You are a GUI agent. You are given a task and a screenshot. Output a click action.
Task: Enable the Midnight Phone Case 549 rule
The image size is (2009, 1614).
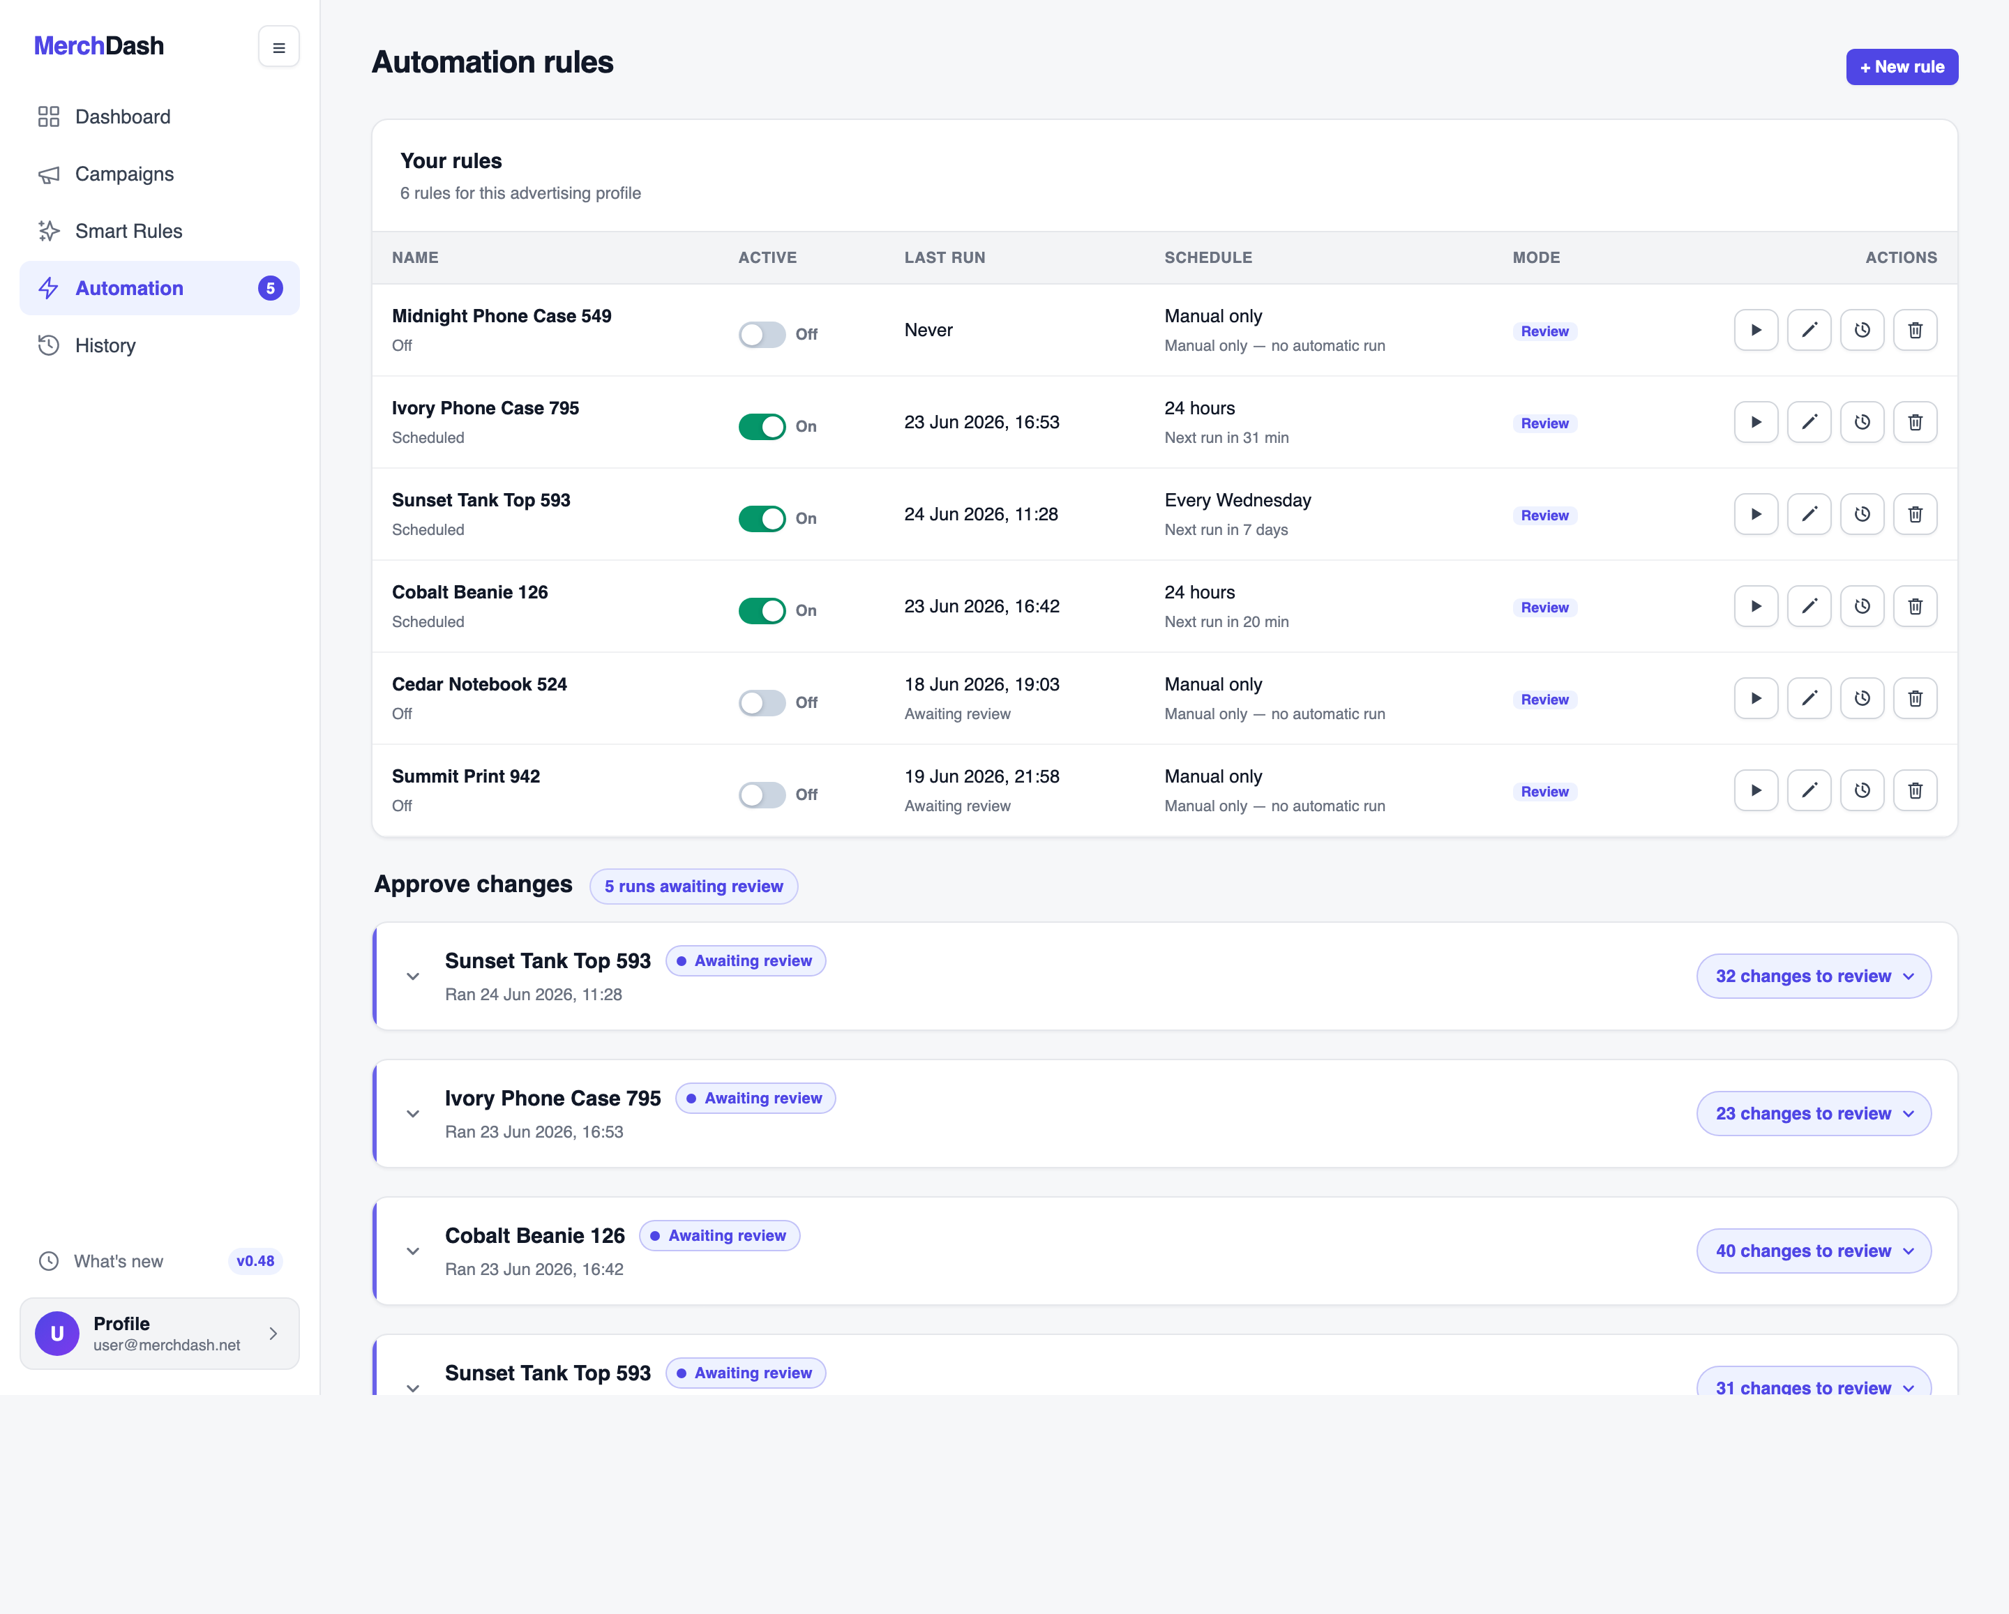coord(761,335)
